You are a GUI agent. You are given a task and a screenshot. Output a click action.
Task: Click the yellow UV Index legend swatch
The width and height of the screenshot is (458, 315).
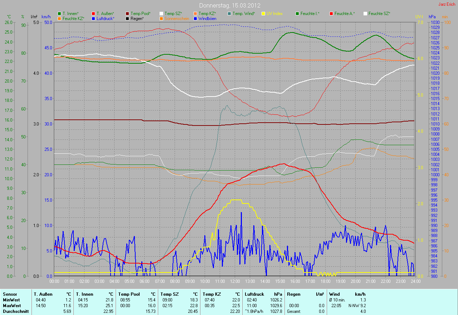263,14
